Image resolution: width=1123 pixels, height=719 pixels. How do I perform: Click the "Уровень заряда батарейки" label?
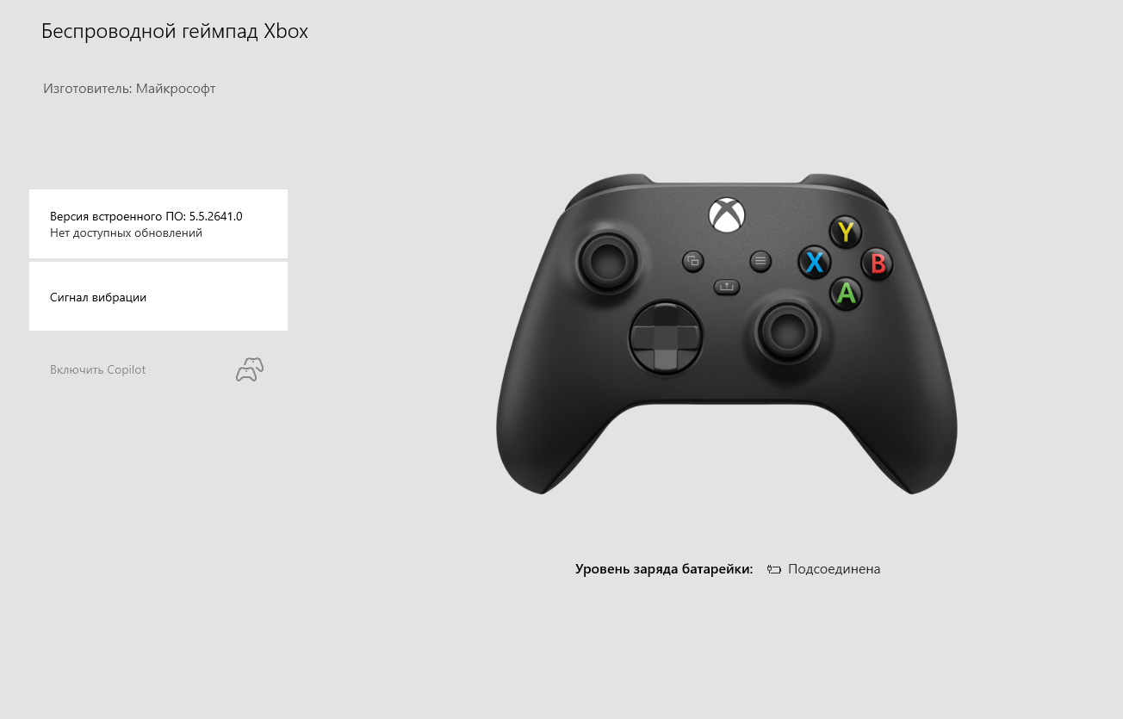664,569
